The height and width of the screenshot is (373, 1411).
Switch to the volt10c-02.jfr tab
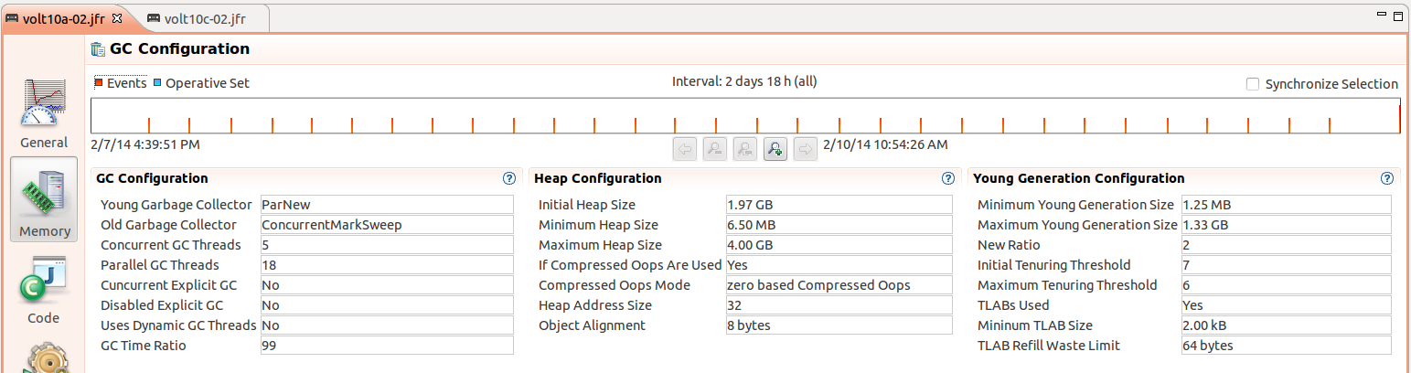[195, 18]
